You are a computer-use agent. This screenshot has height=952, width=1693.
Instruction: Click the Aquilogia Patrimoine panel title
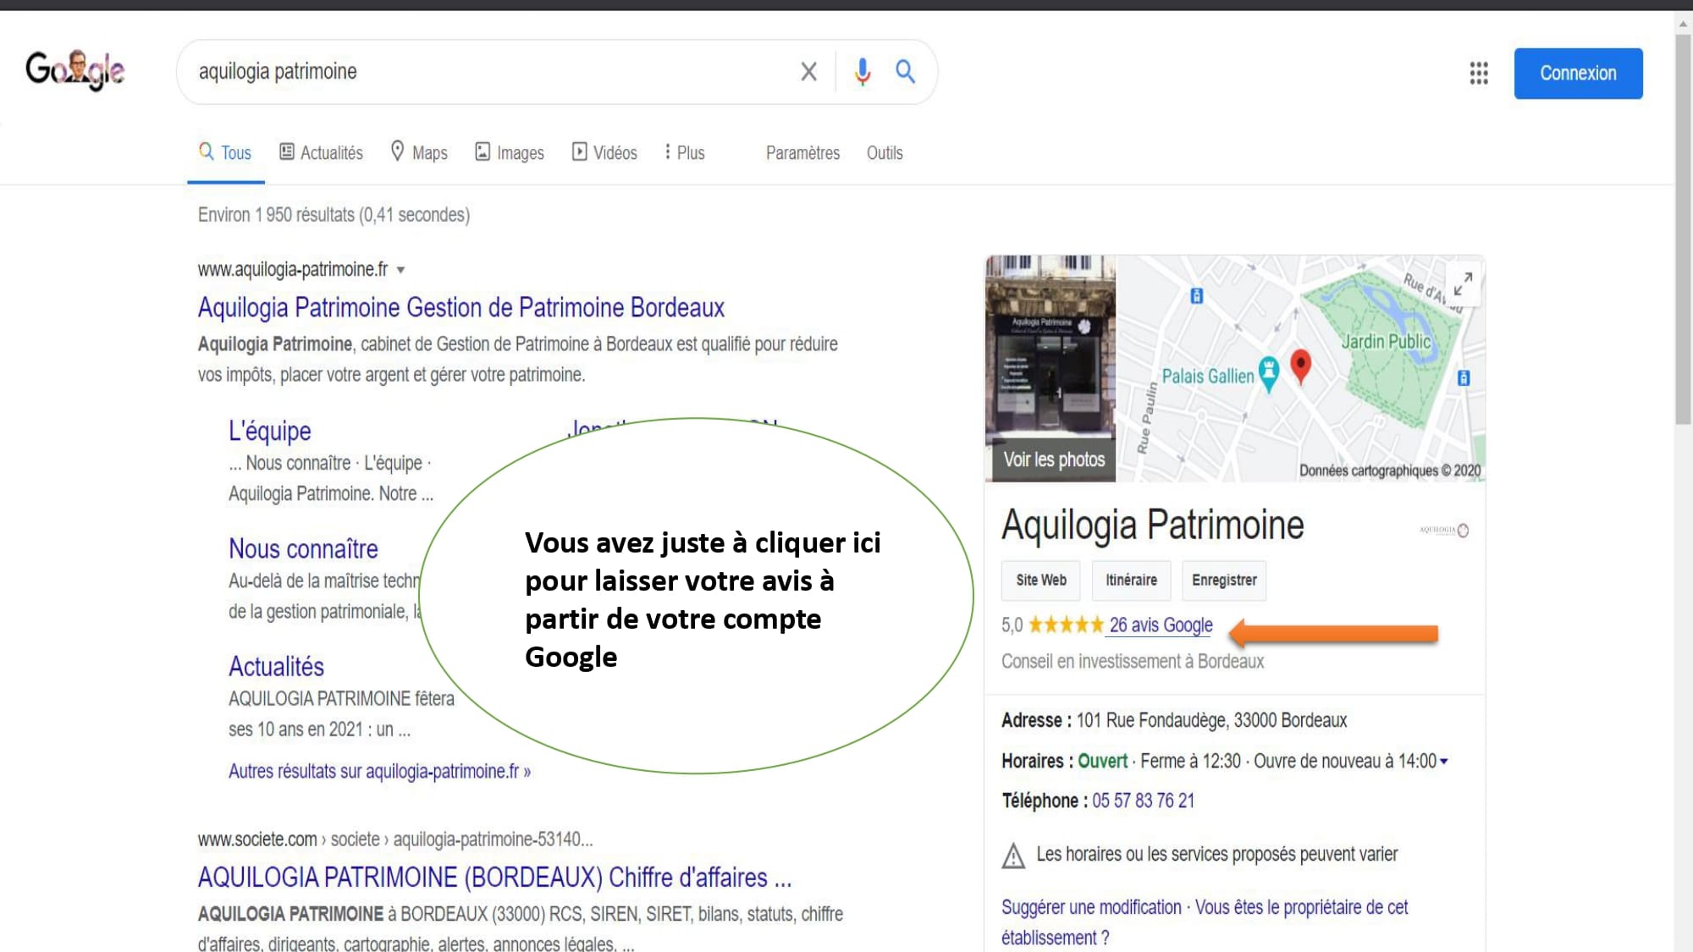coord(1152,525)
